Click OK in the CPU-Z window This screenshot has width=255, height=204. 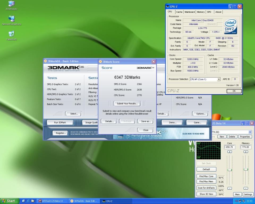[x=234, y=91]
